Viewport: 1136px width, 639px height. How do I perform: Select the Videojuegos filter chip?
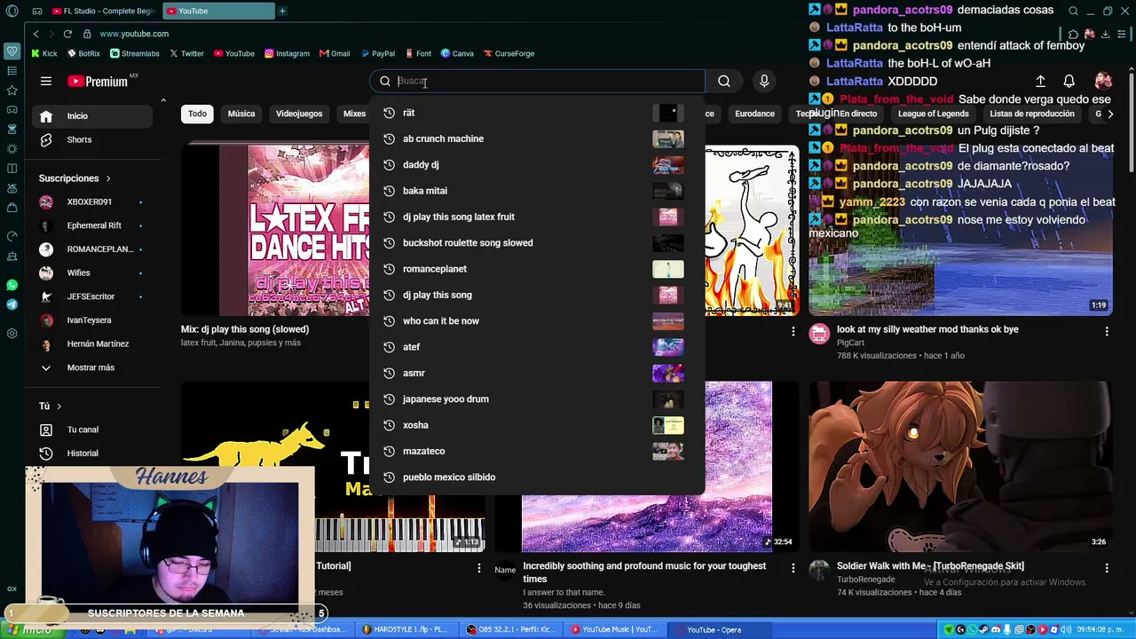299,114
